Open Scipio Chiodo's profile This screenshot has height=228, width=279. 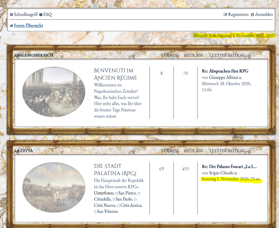[x=221, y=173]
